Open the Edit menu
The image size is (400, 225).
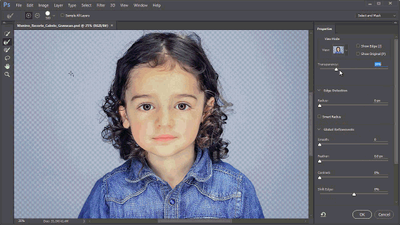30,5
